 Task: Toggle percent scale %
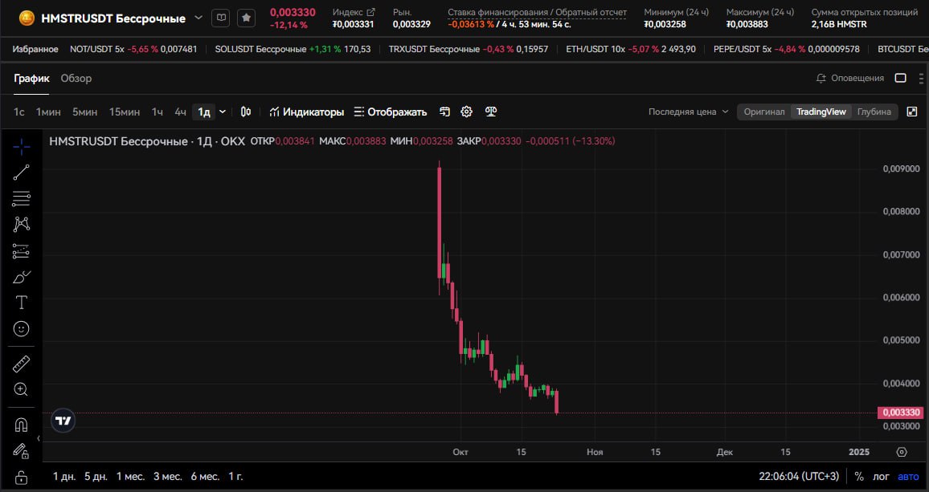pos(859,477)
